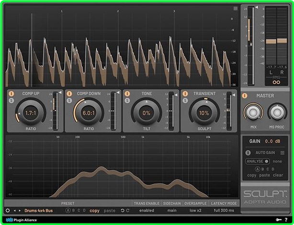Click the PRESET header label
The image size is (294, 225).
[x=68, y=203]
